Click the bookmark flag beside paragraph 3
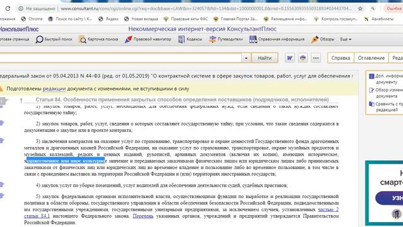Viewport: 403px width, 227px height. click(2, 141)
